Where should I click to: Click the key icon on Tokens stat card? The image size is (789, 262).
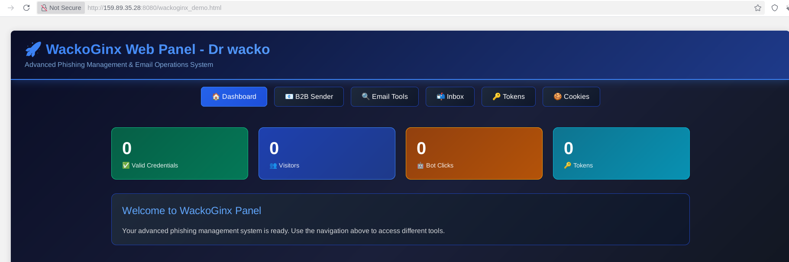tap(568, 165)
